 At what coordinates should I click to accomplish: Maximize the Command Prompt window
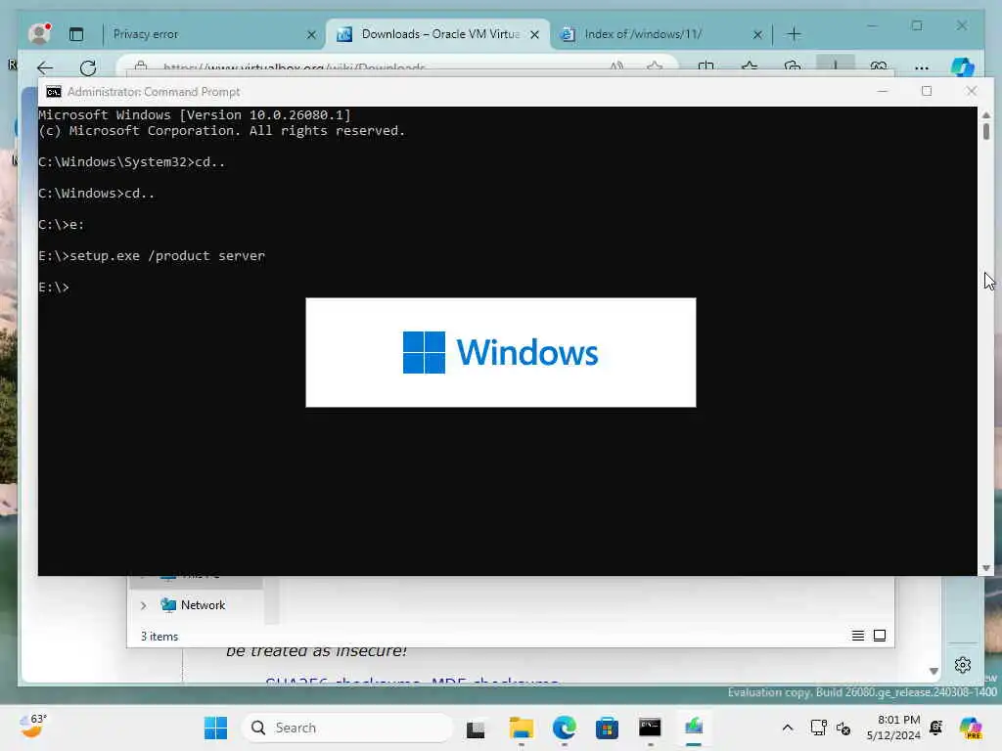(927, 91)
